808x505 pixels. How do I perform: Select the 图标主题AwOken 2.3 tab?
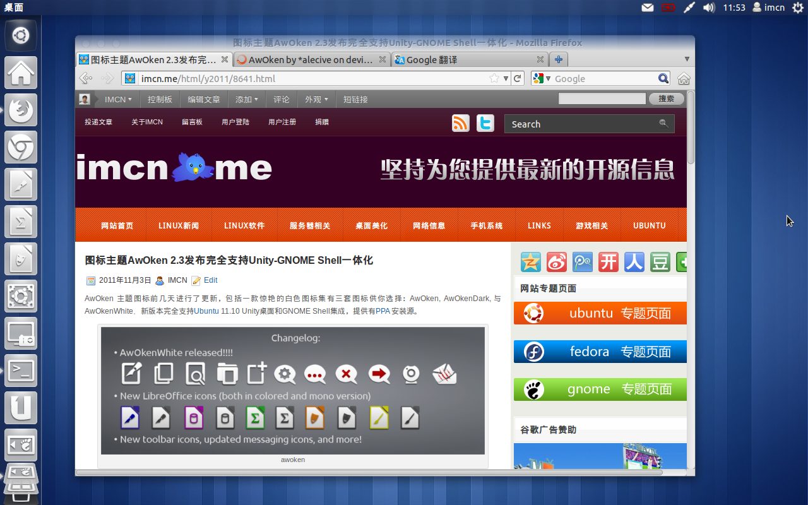click(154, 59)
